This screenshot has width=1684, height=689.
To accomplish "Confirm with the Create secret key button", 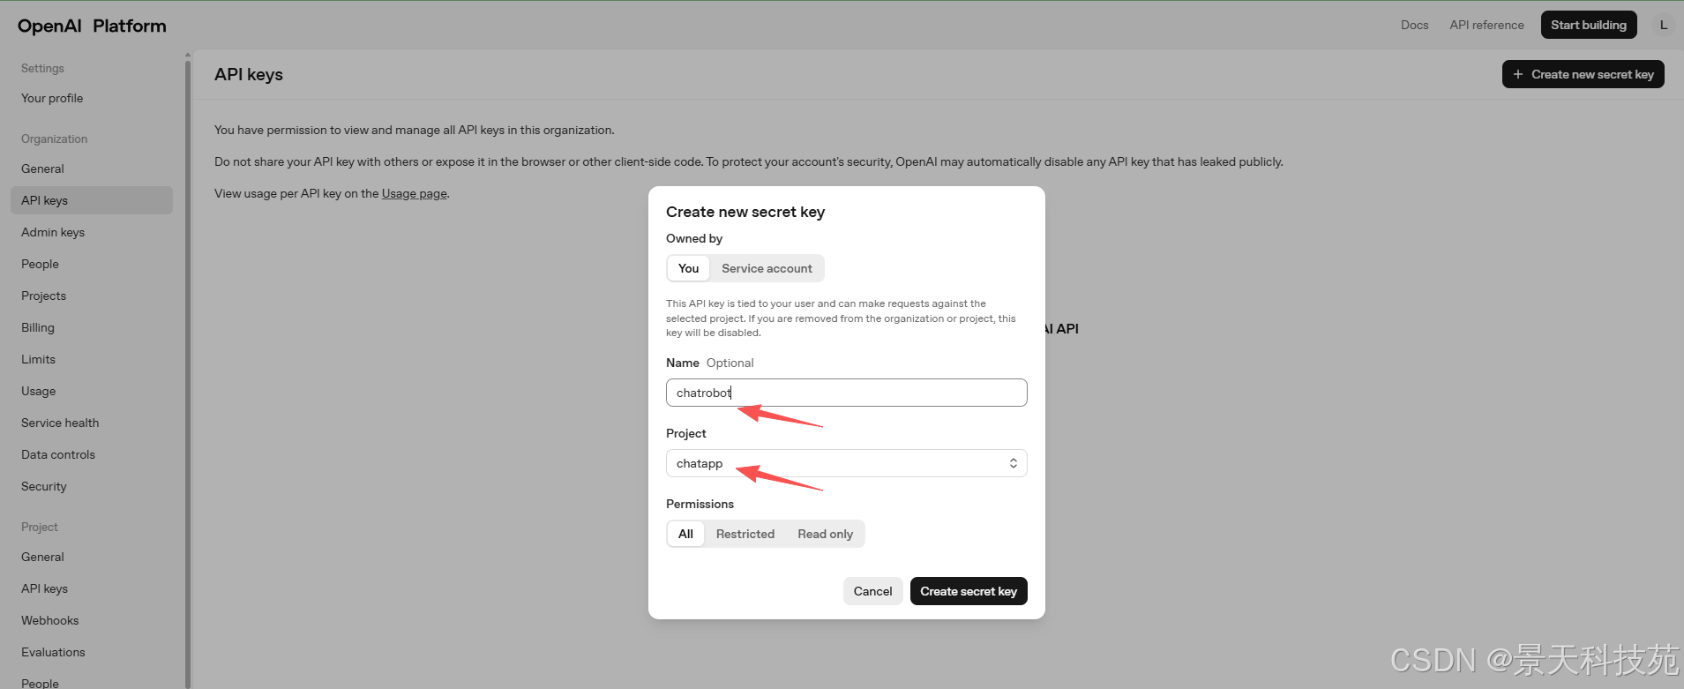I will 969,591.
